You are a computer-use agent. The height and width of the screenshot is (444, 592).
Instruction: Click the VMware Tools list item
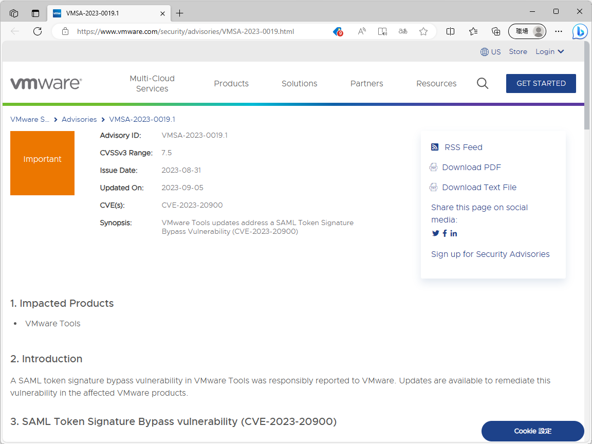53,324
